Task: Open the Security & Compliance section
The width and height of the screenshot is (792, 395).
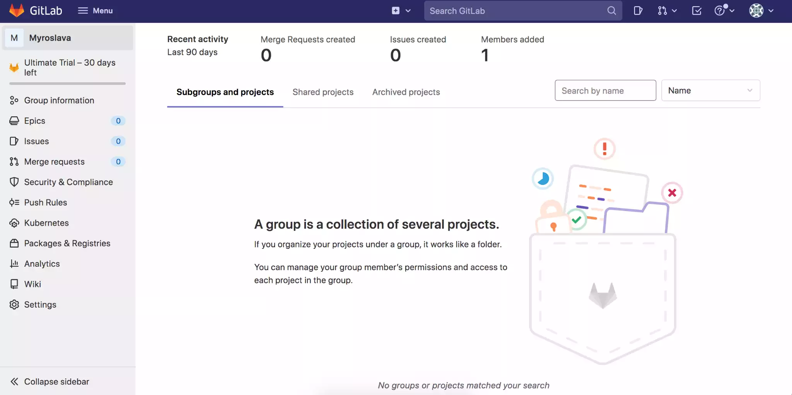Action: (68, 182)
